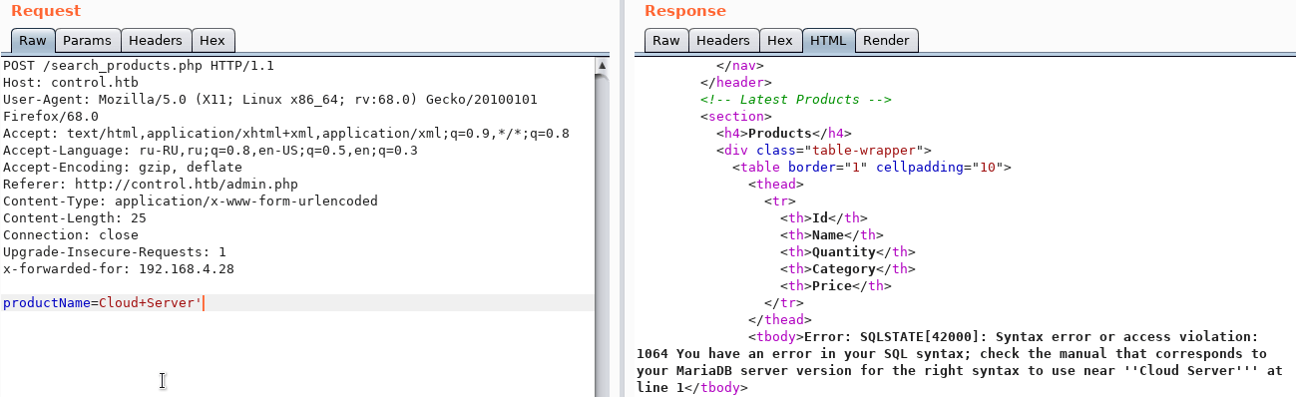The height and width of the screenshot is (397, 1296).
Task: Click the opening thead tag line
Action: (x=776, y=185)
